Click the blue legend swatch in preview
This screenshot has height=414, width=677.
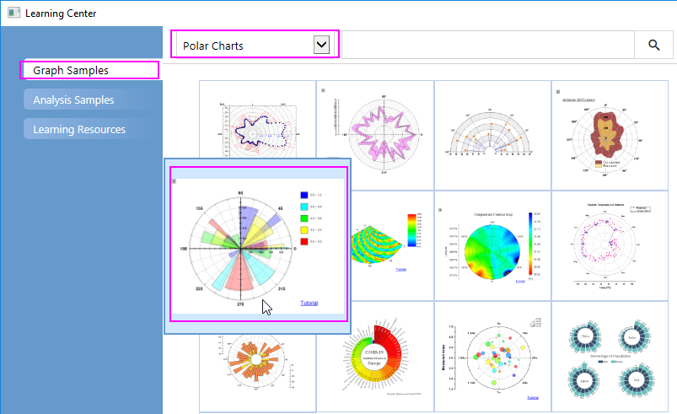pyautogui.click(x=305, y=194)
